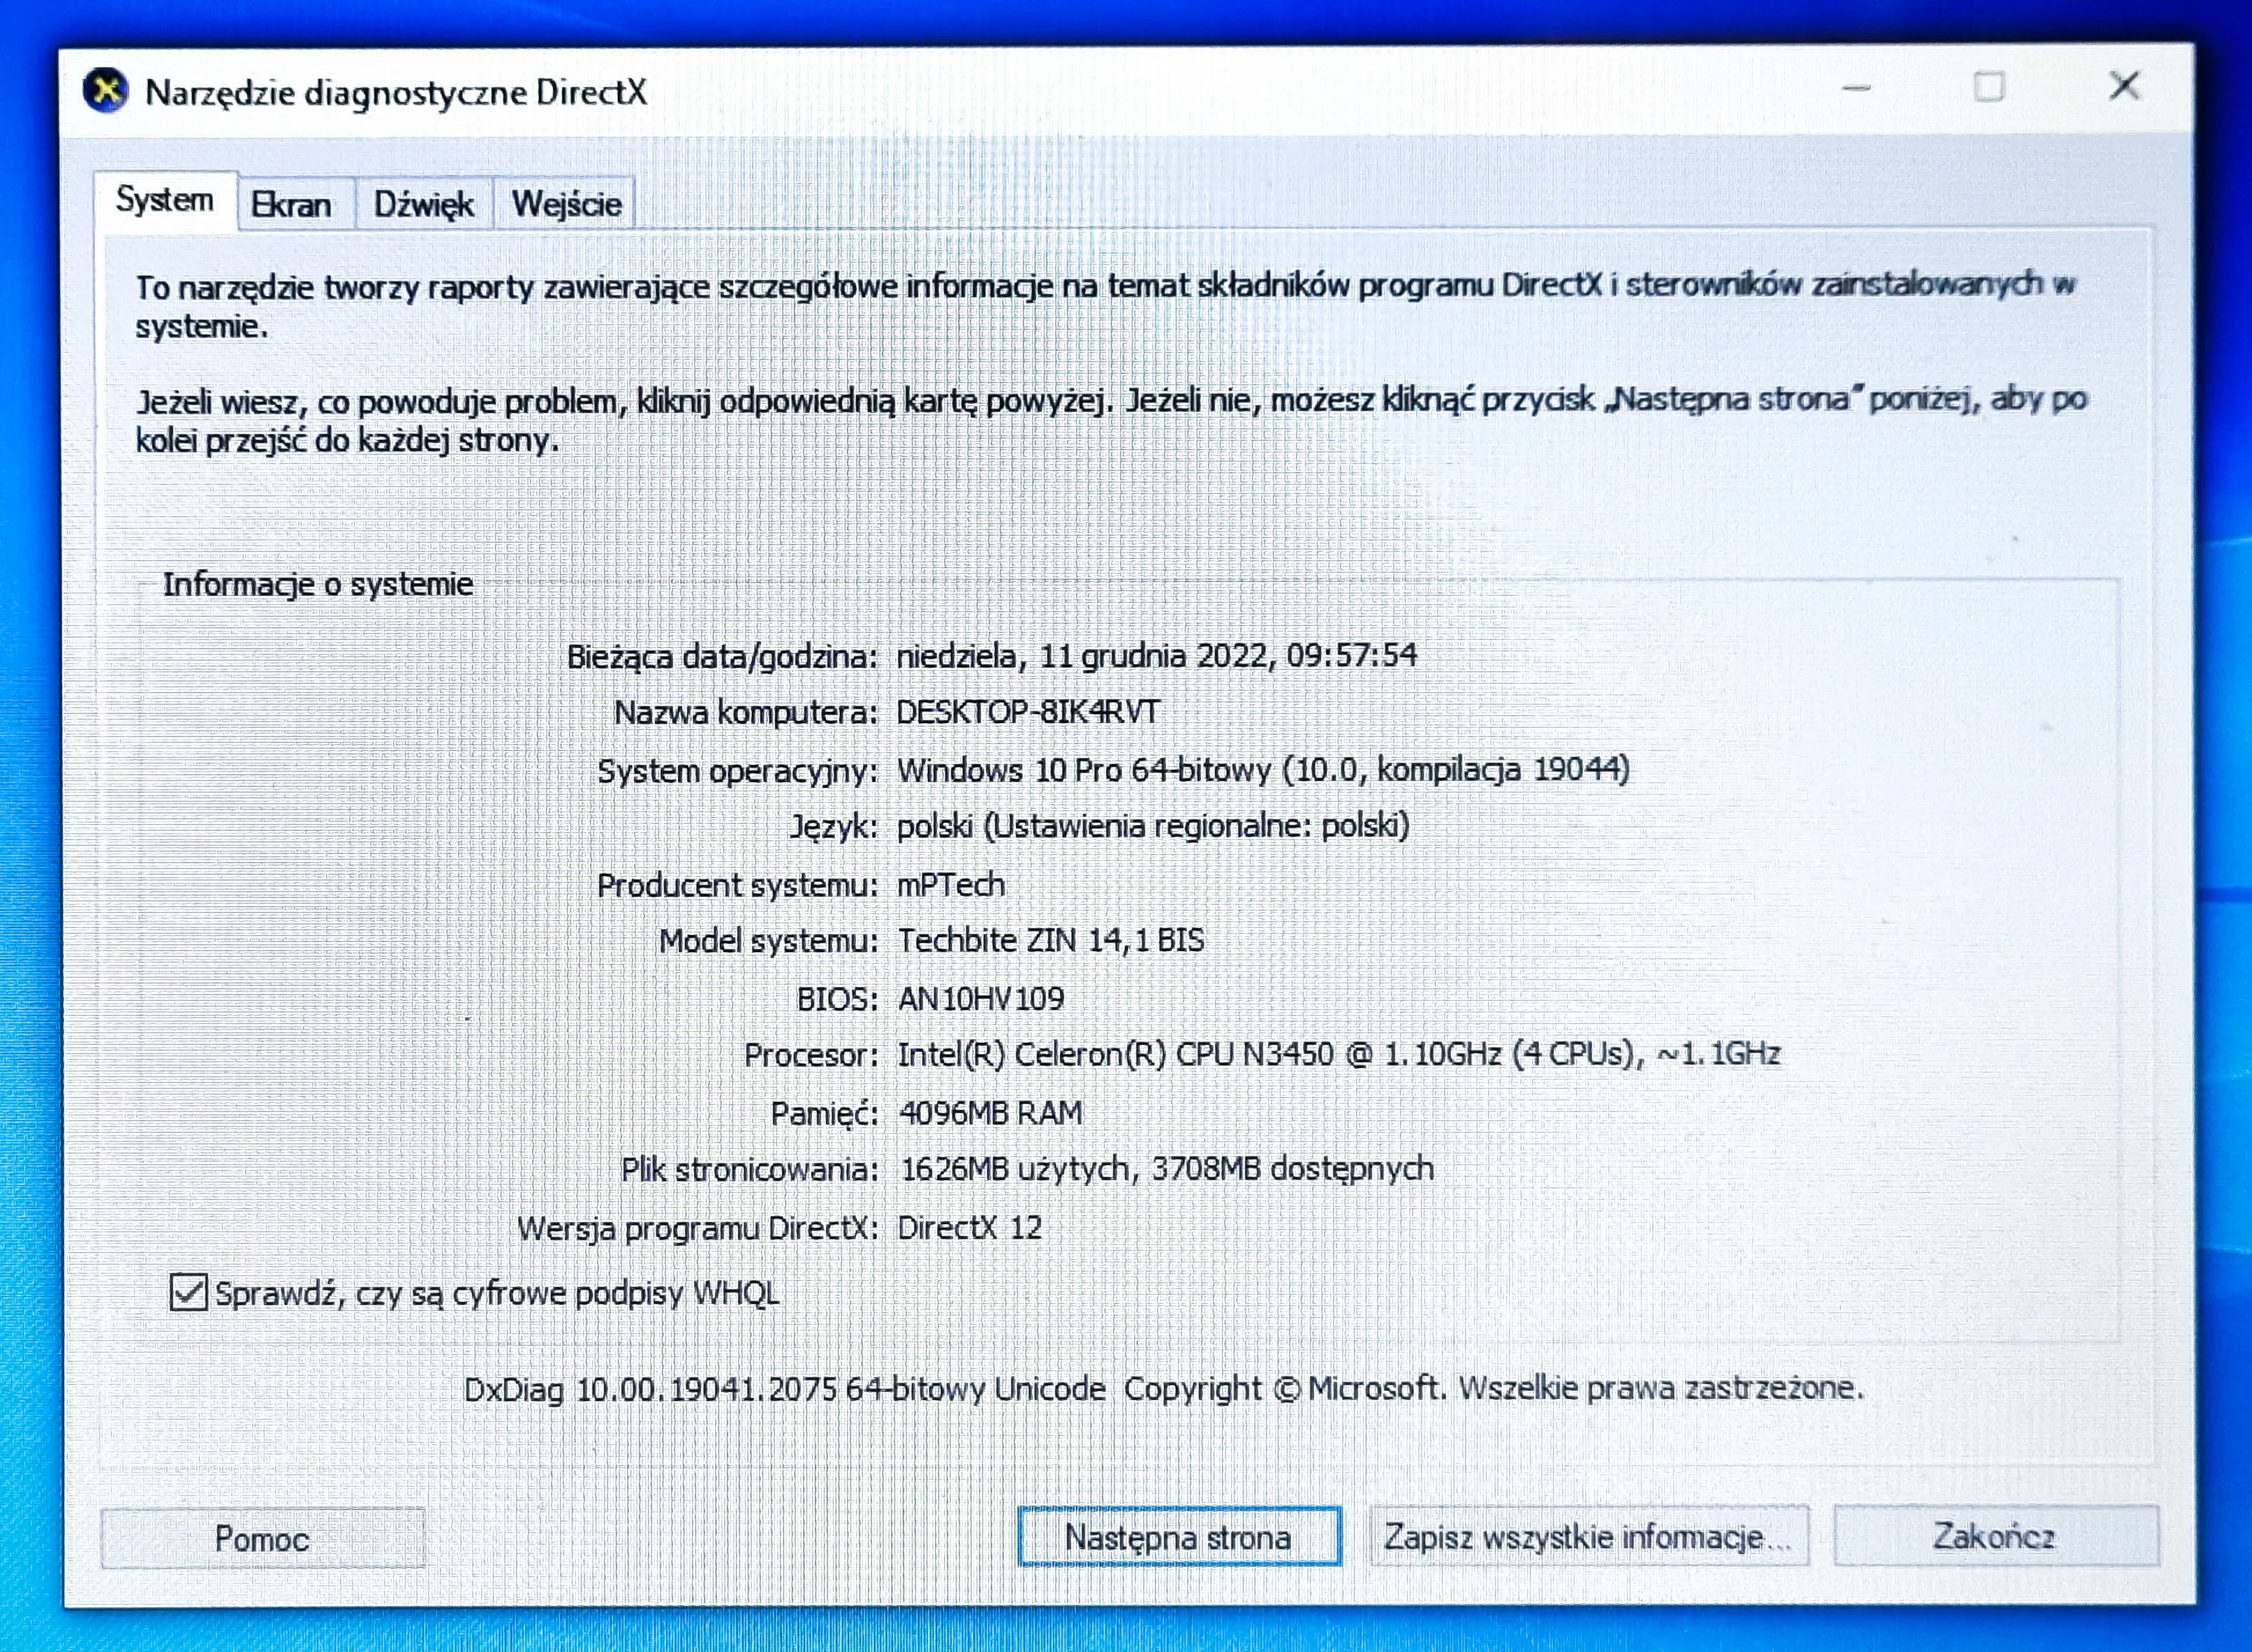Click the 'Plik stronicowania:' label

click(x=749, y=1170)
